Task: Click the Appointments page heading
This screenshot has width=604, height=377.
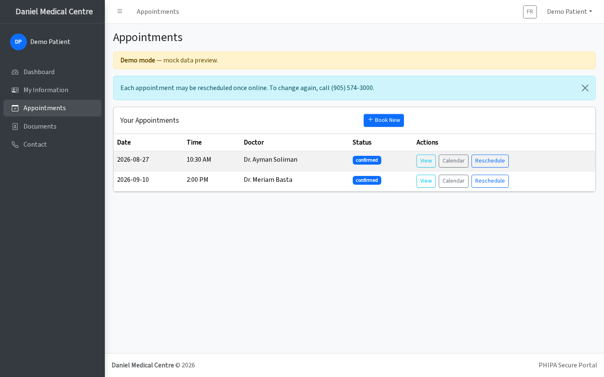Action: point(148,37)
